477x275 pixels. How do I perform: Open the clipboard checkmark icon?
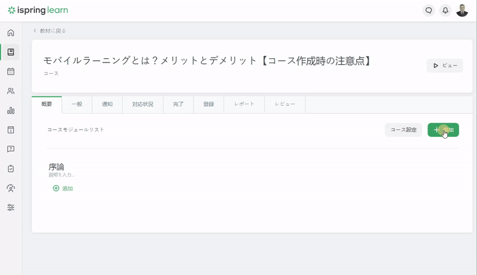11,168
